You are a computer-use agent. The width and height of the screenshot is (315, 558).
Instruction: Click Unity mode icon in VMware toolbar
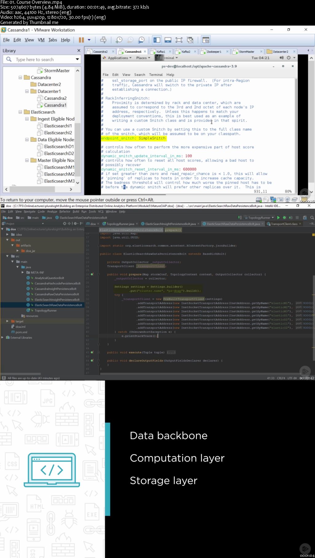tap(190, 40)
